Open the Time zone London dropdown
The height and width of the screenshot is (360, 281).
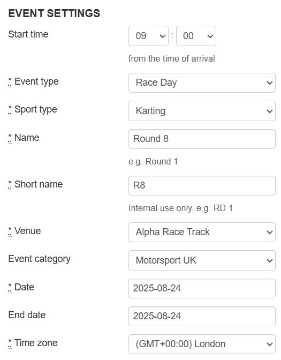coord(202,344)
